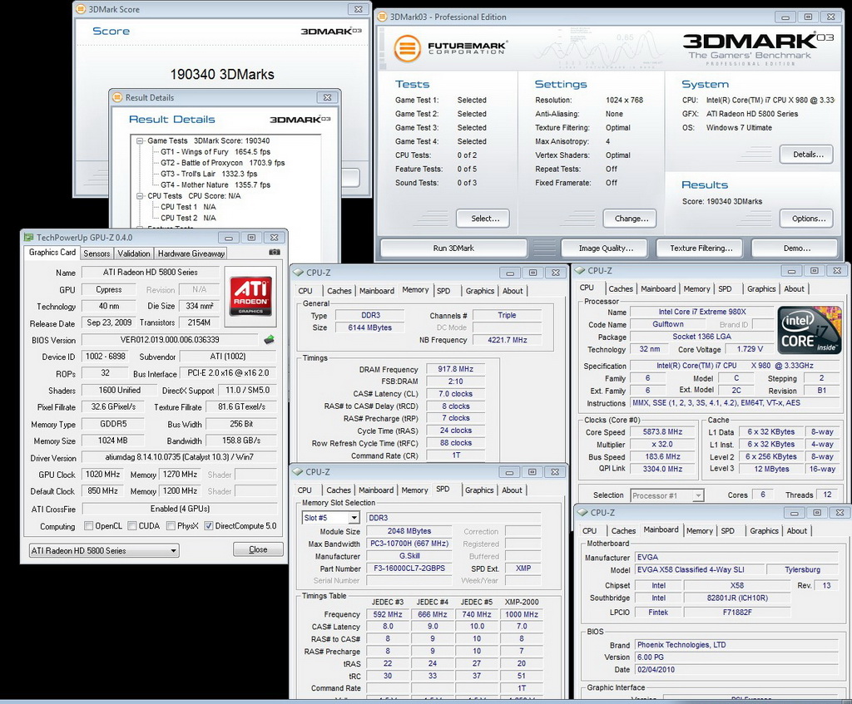This screenshot has height=704, width=852.
Task: Switch to the Sensors tab in GPU-Z
Action: click(x=97, y=254)
